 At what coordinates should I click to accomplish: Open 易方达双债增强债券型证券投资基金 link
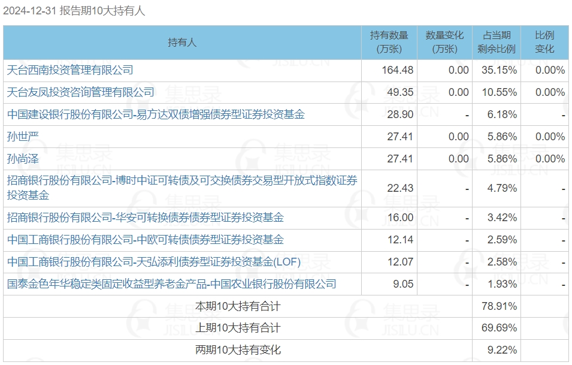point(156,114)
